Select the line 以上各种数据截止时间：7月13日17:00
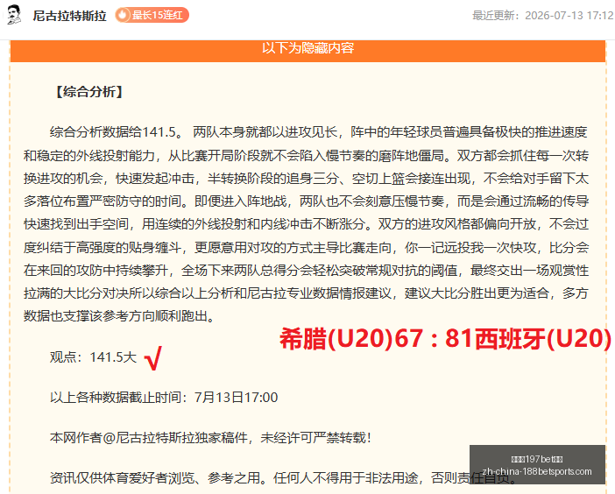Screen dimensions: 615x494 [x=164, y=397]
